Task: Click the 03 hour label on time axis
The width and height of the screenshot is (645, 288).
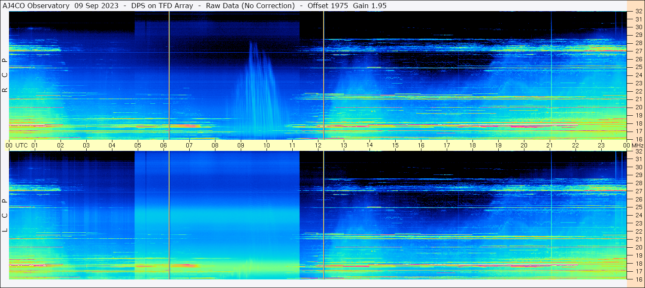Action: click(x=86, y=145)
